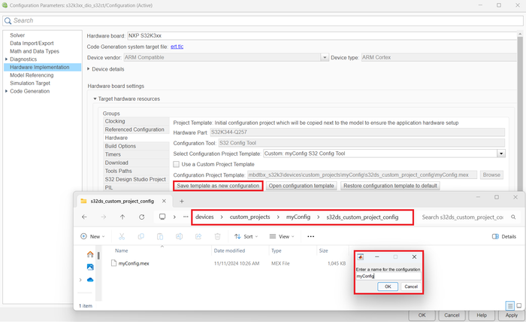526x322 pixels.
Task: Go back in File Explorer
Action: (84, 217)
